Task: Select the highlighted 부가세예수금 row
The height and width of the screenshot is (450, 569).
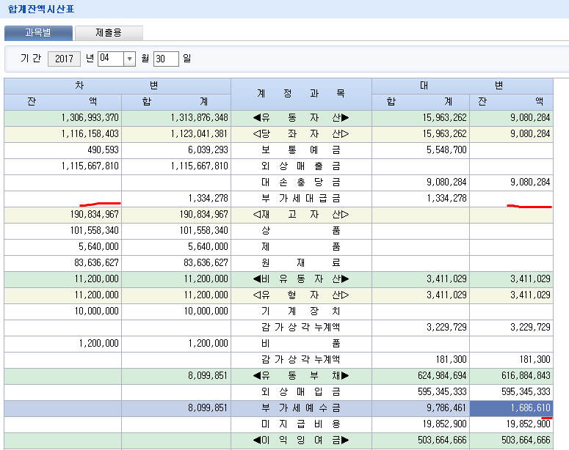Action: (301, 408)
